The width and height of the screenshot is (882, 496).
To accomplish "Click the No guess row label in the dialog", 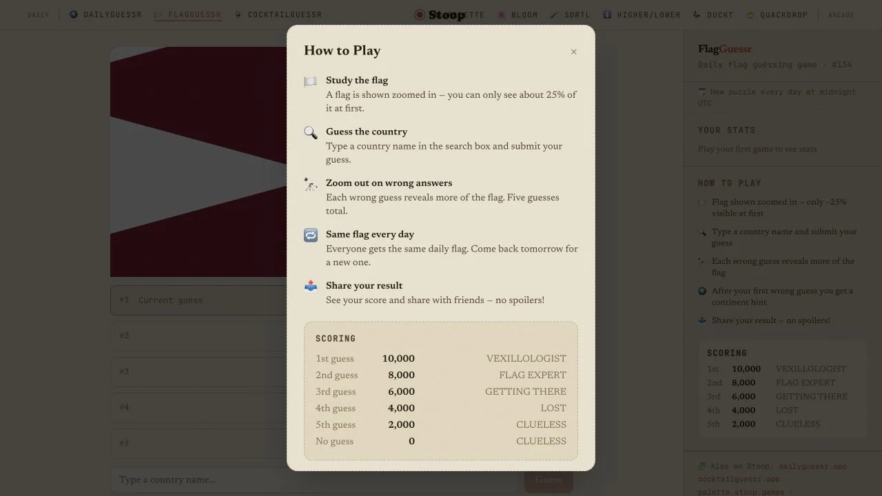I will click(334, 442).
